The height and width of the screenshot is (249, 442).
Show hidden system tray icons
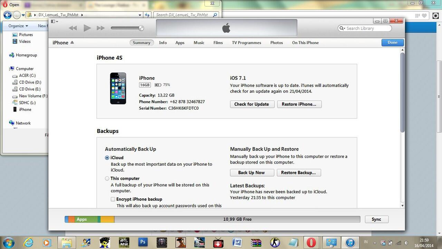pyautogui.click(x=376, y=242)
